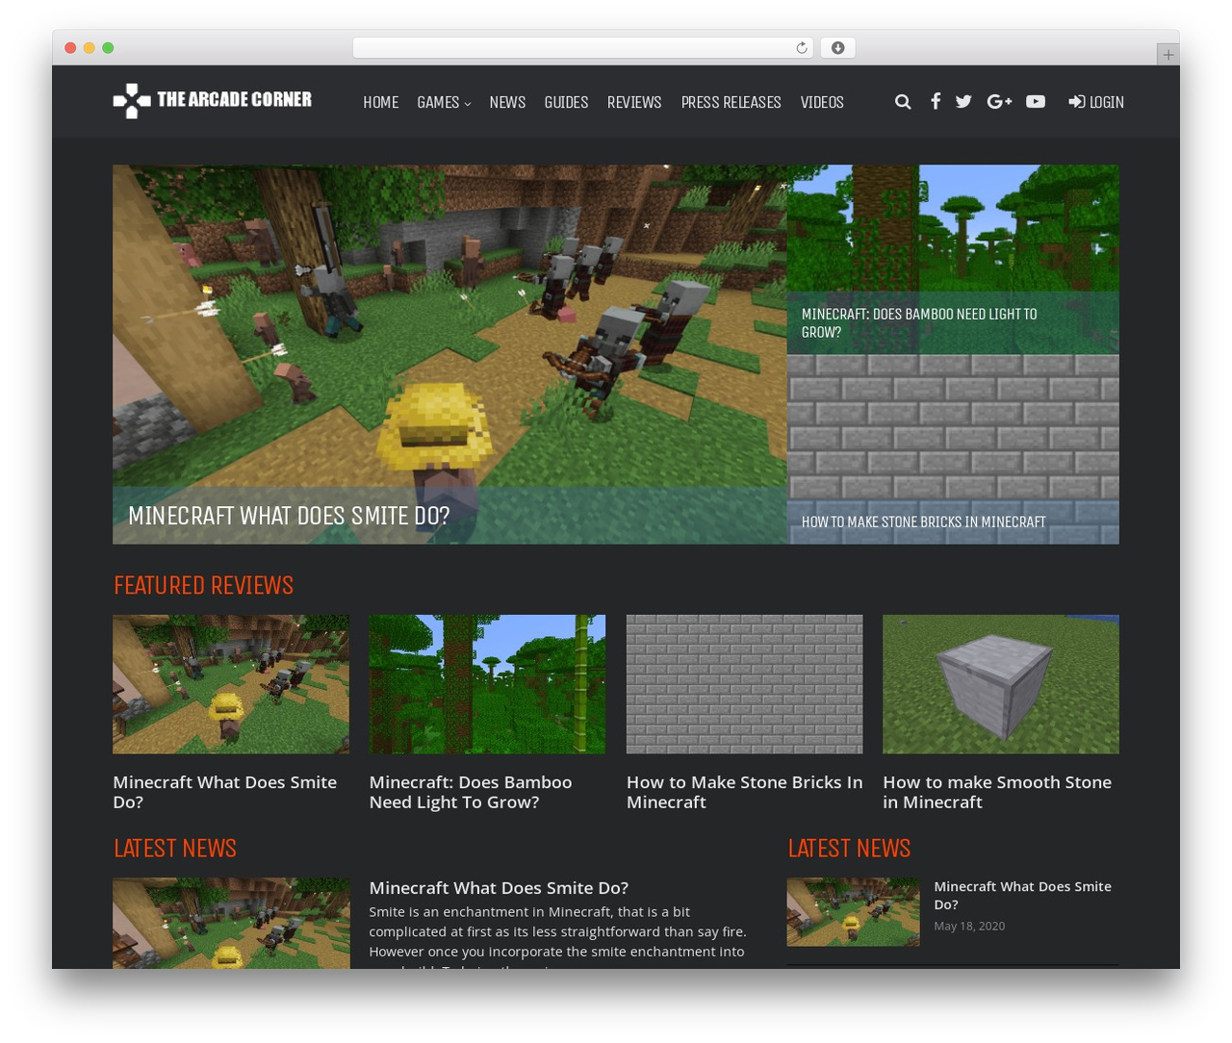Open featured title How to make Smooth Stone
Screen dimensions: 1232x1043
click(x=997, y=792)
